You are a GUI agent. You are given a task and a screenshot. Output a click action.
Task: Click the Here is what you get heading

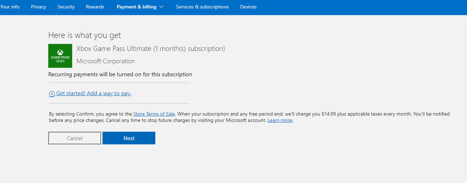[85, 35]
